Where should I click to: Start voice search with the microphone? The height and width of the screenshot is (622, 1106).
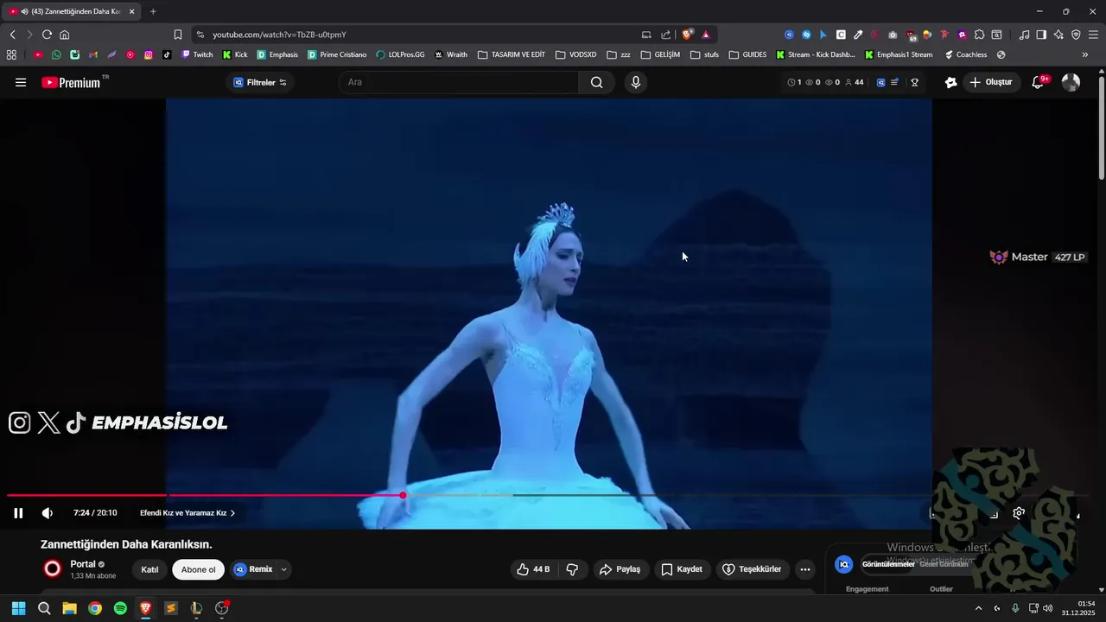coord(636,82)
